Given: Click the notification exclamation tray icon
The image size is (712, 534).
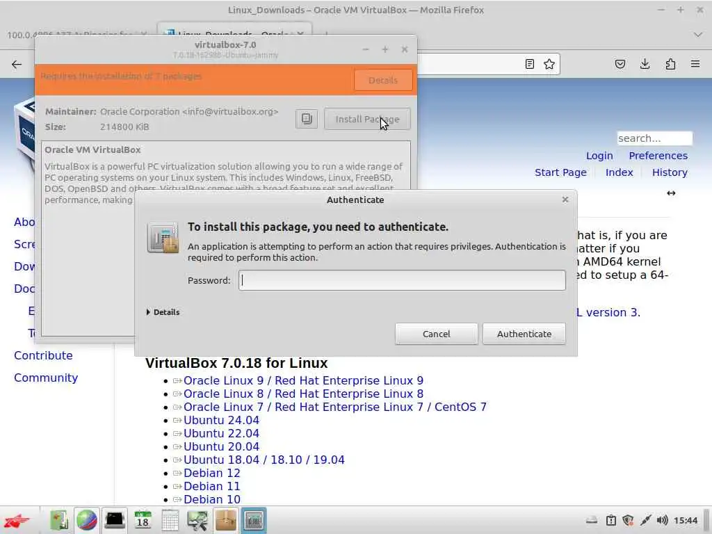Looking at the screenshot, I should (x=611, y=520).
